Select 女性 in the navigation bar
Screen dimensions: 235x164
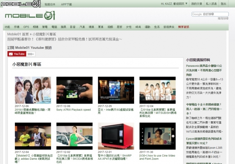click(x=129, y=27)
